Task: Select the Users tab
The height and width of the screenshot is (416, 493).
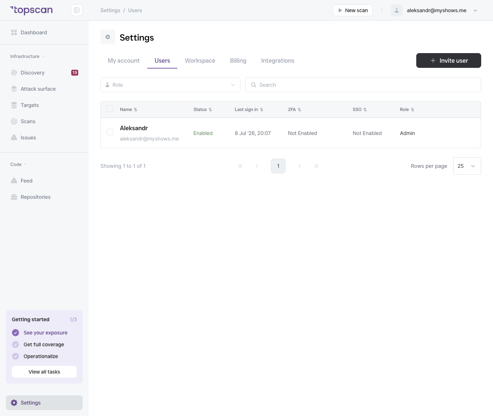Action: coord(162,60)
